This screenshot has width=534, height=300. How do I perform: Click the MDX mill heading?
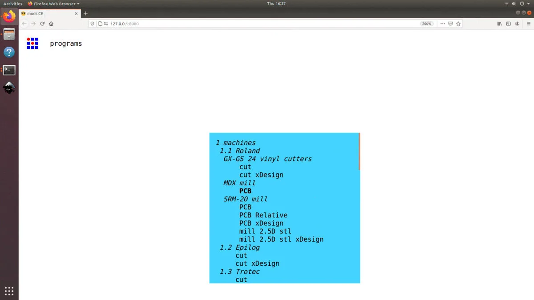(x=239, y=183)
